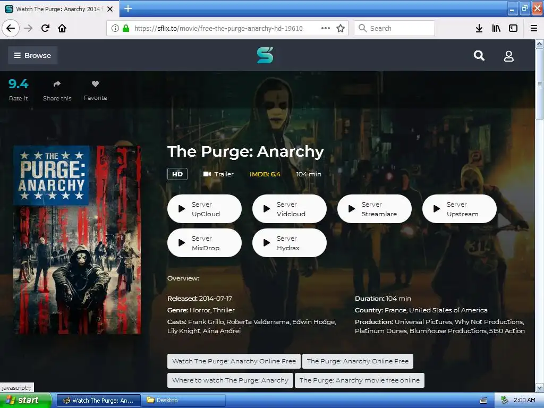This screenshot has width=544, height=408.
Task: Play on Server UpCloud
Action: [205, 209]
